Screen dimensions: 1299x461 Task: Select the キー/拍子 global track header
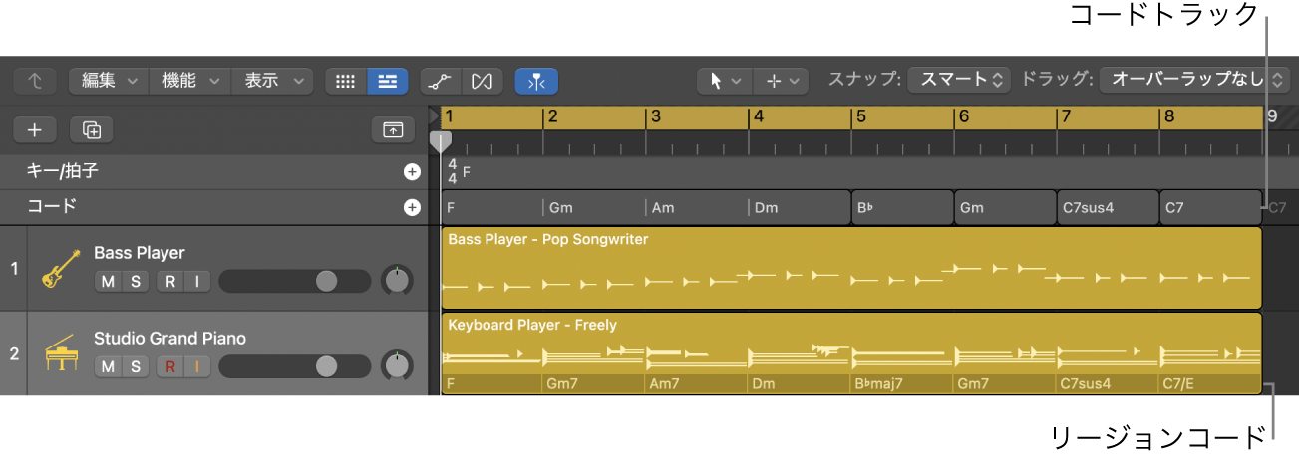pyautogui.click(x=213, y=172)
